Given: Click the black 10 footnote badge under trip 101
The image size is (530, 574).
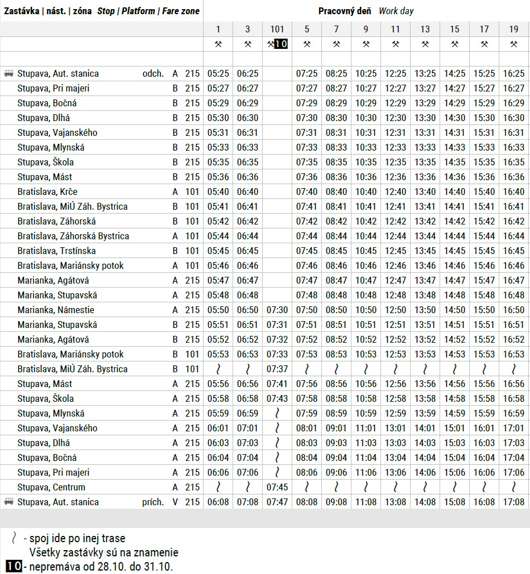Looking at the screenshot, I should point(281,44).
